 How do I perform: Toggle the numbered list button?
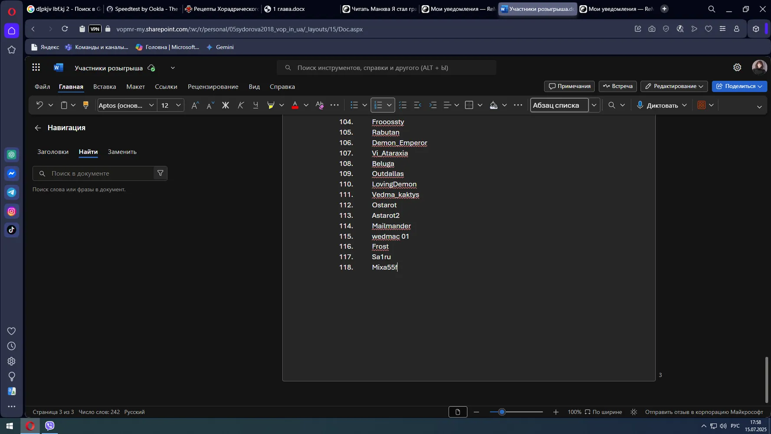coord(378,105)
